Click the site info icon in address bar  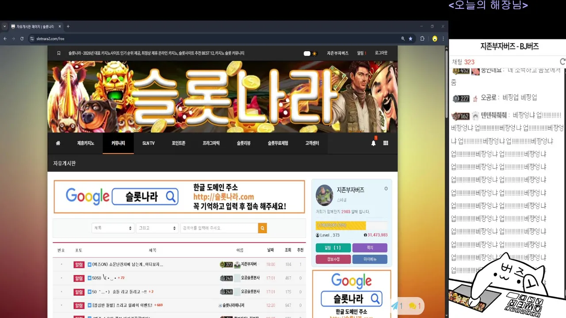[x=32, y=39]
